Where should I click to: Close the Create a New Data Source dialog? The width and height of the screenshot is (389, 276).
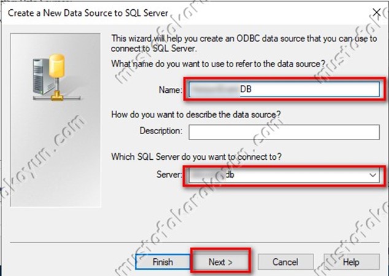[x=377, y=12]
